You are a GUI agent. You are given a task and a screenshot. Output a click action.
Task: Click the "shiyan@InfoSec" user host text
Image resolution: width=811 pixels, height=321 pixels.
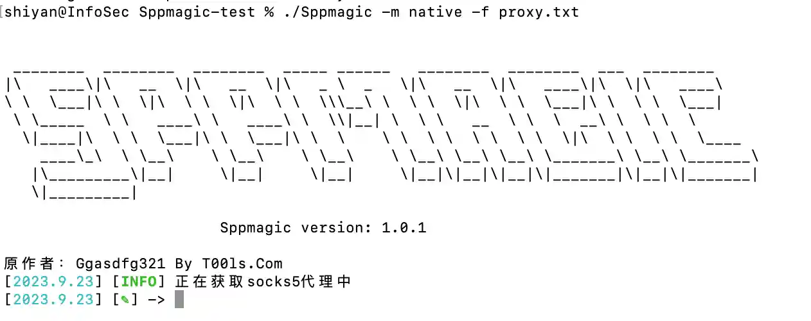coord(67,12)
